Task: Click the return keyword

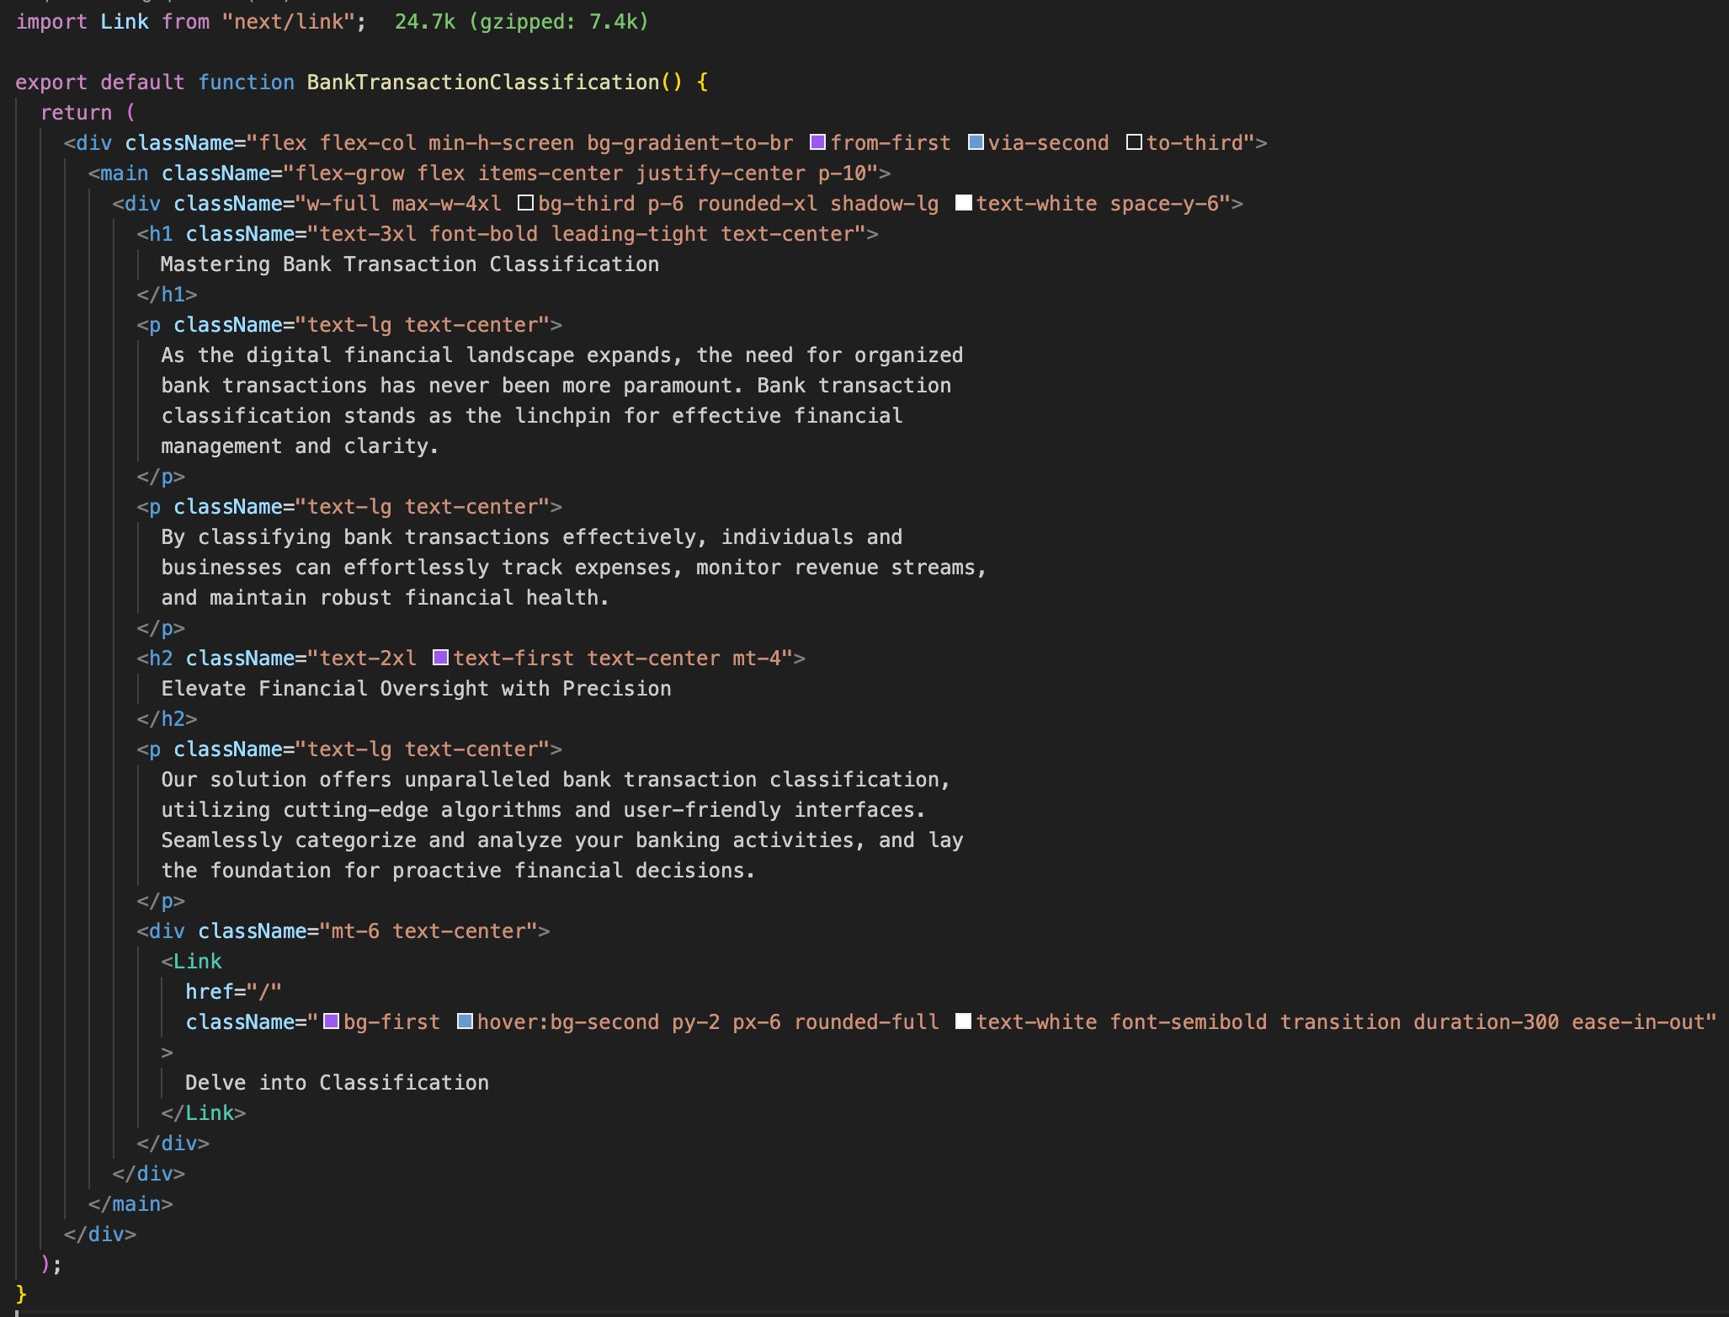Action: tap(76, 113)
